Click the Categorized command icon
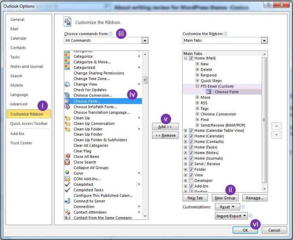 coord(67,67)
